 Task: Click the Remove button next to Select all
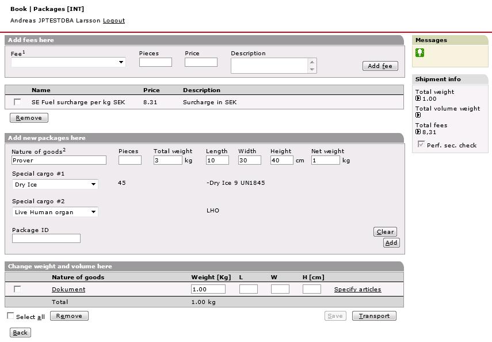pyautogui.click(x=69, y=316)
